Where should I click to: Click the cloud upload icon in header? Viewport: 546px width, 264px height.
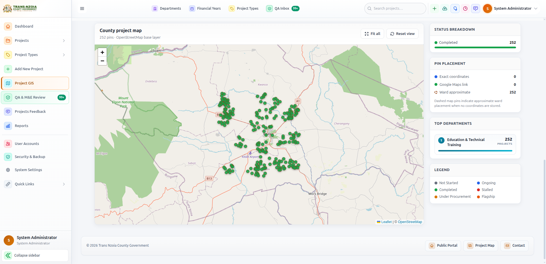point(445,9)
